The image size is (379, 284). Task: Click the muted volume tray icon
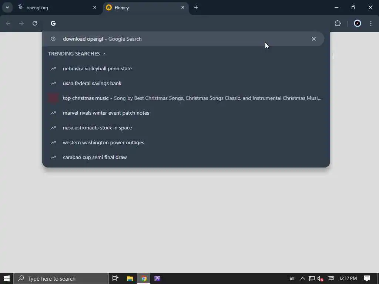[320, 278]
